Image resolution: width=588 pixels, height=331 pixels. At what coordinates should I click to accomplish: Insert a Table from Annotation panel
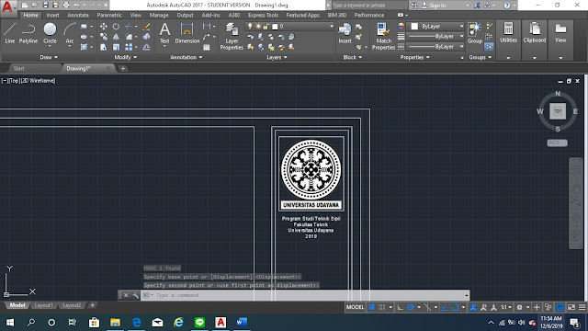point(207,47)
